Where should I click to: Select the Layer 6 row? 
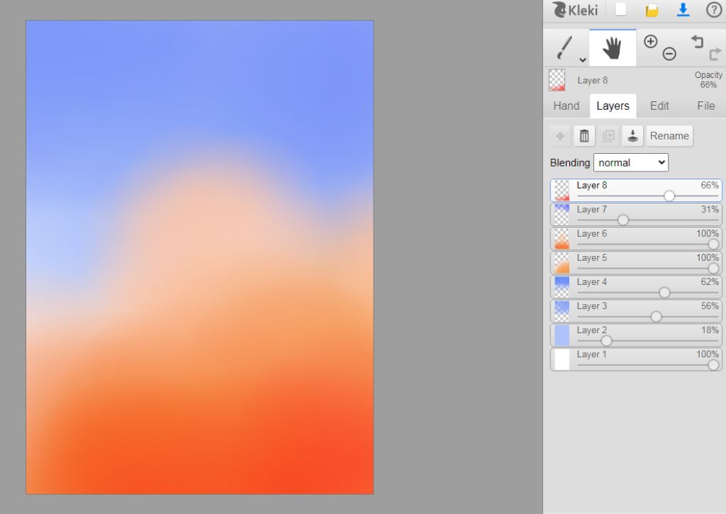coord(636,238)
